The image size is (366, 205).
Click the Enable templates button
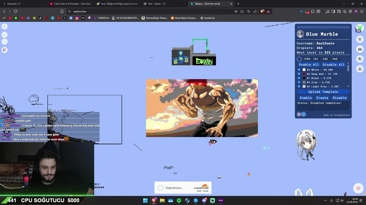click(306, 98)
